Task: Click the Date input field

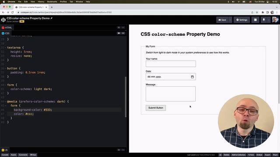Action: pyautogui.click(x=171, y=77)
